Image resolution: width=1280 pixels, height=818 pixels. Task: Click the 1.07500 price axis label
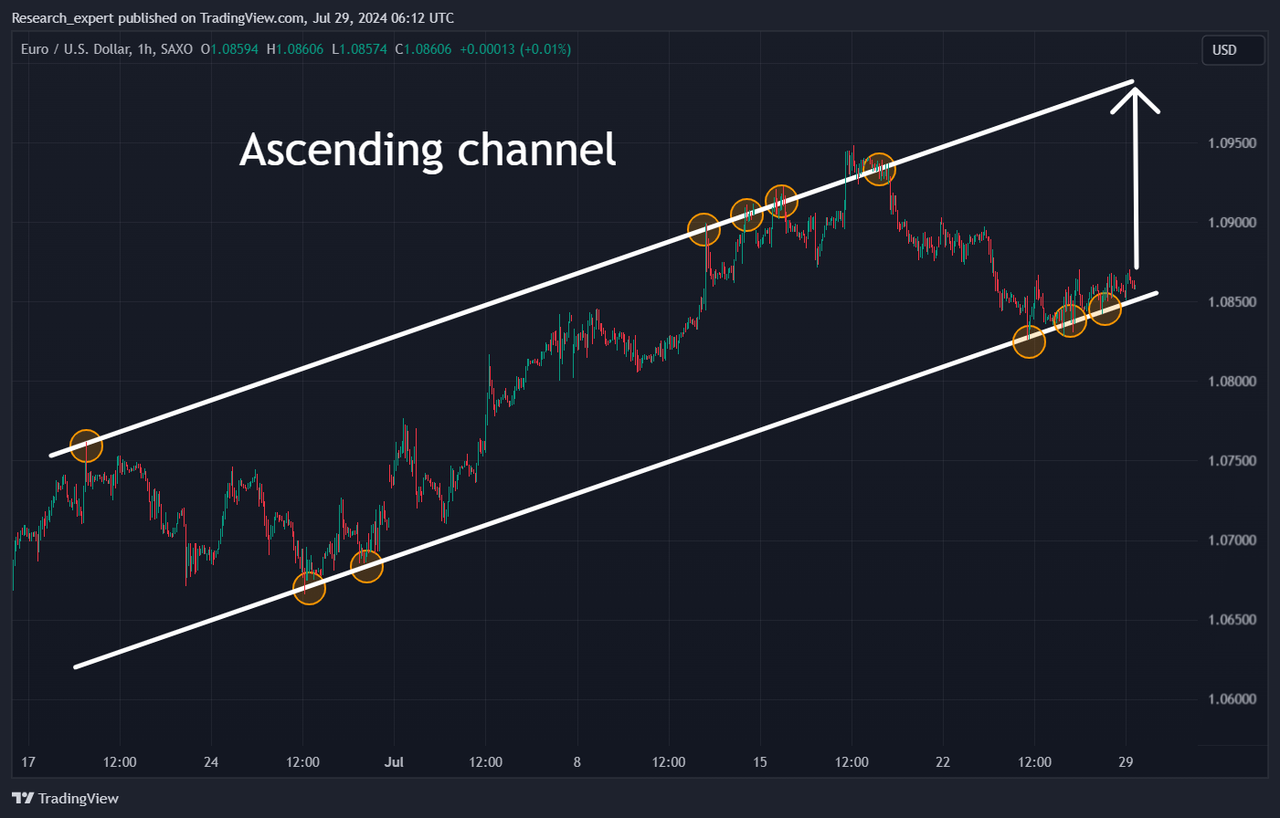(x=1232, y=461)
